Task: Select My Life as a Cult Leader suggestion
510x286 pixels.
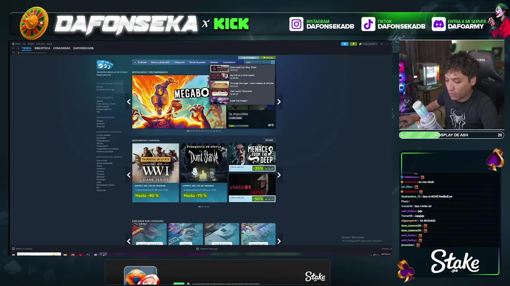Action: tap(242, 76)
